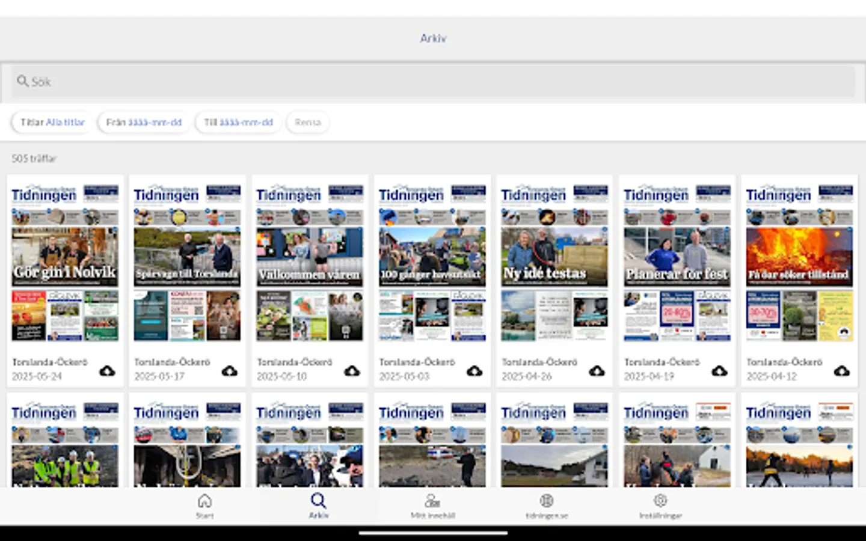Click the Arkiv page title in header
Image resolution: width=866 pixels, height=541 pixels.
[433, 38]
